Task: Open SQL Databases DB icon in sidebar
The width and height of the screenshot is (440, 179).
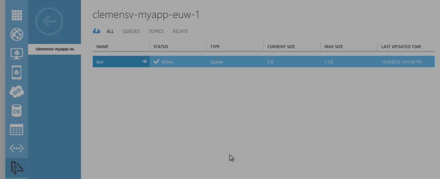Action: 17,111
